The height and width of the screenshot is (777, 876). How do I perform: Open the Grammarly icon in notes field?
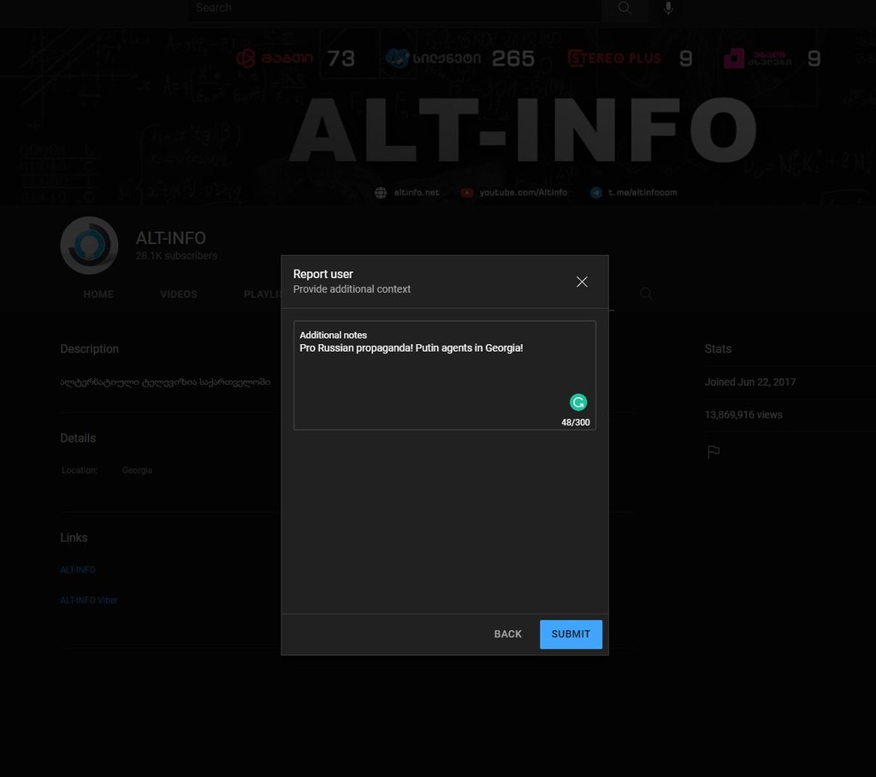pyautogui.click(x=578, y=402)
